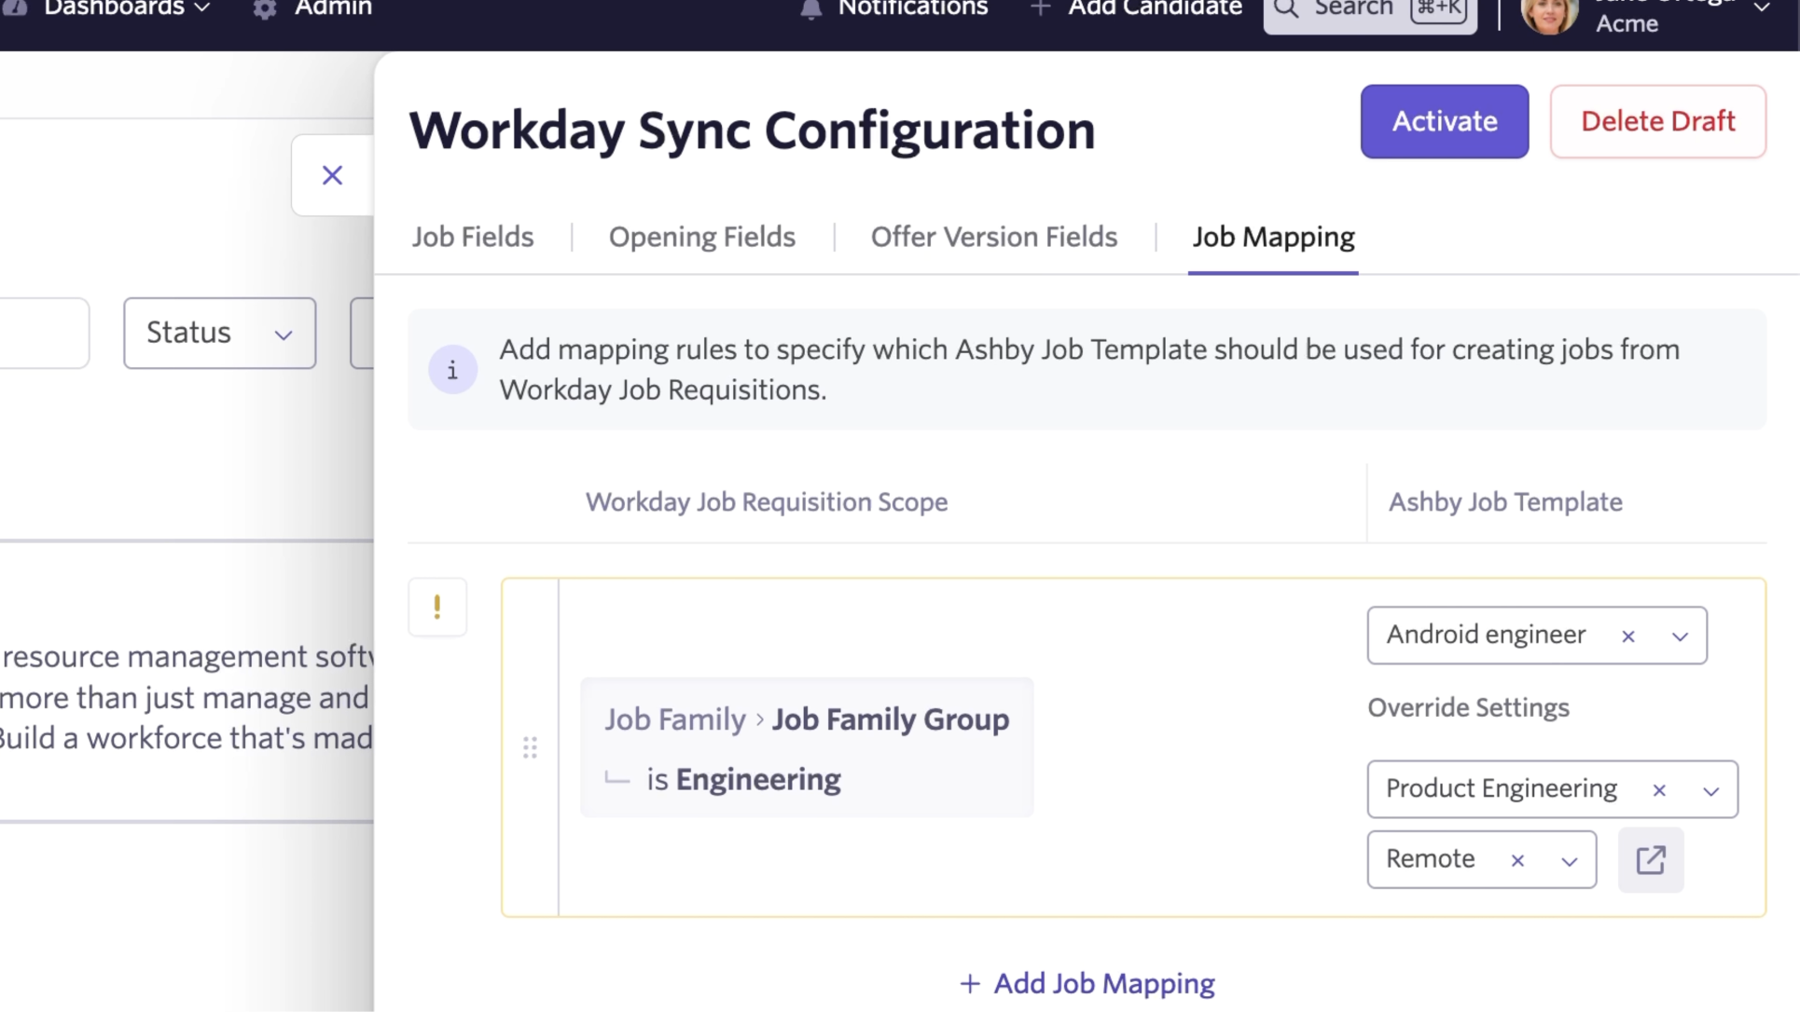Screen dimensions: 1800x1012
Task: Click the Admin gear icon
Action: 265,9
